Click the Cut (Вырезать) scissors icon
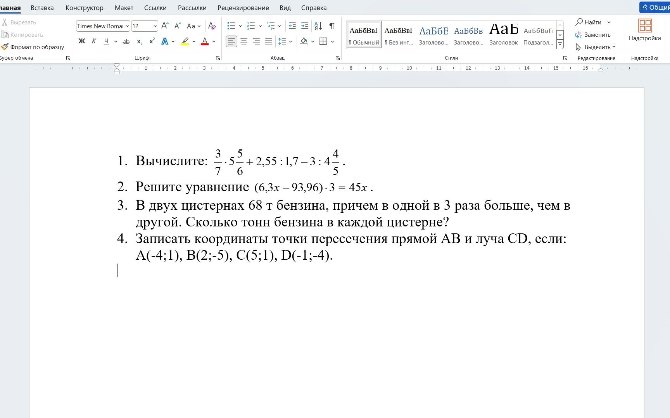Viewport: 670px width, 418px height. (x=5, y=22)
